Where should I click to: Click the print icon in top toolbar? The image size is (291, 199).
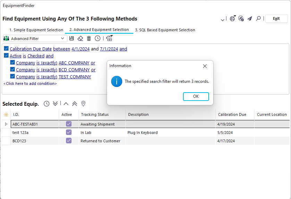click(x=232, y=19)
